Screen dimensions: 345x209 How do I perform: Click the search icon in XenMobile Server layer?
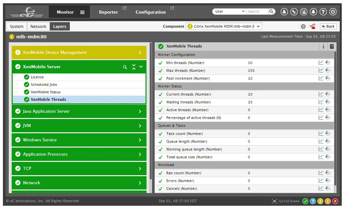click(125, 67)
